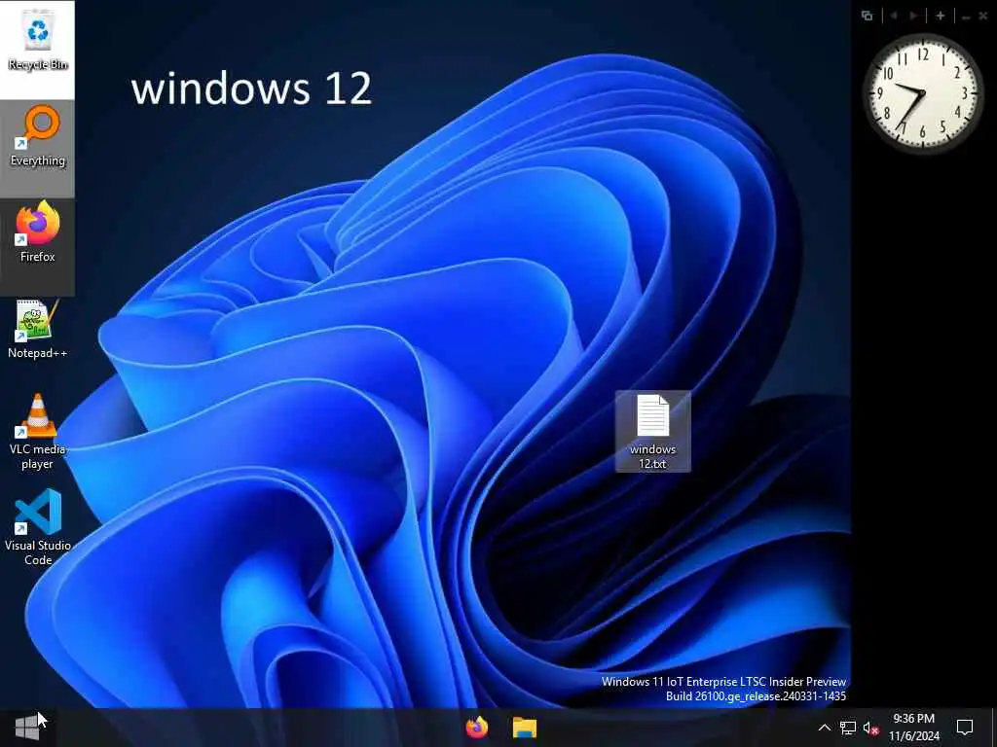997x747 pixels.
Task: Click the Show desktop strip
Action: 994,728
